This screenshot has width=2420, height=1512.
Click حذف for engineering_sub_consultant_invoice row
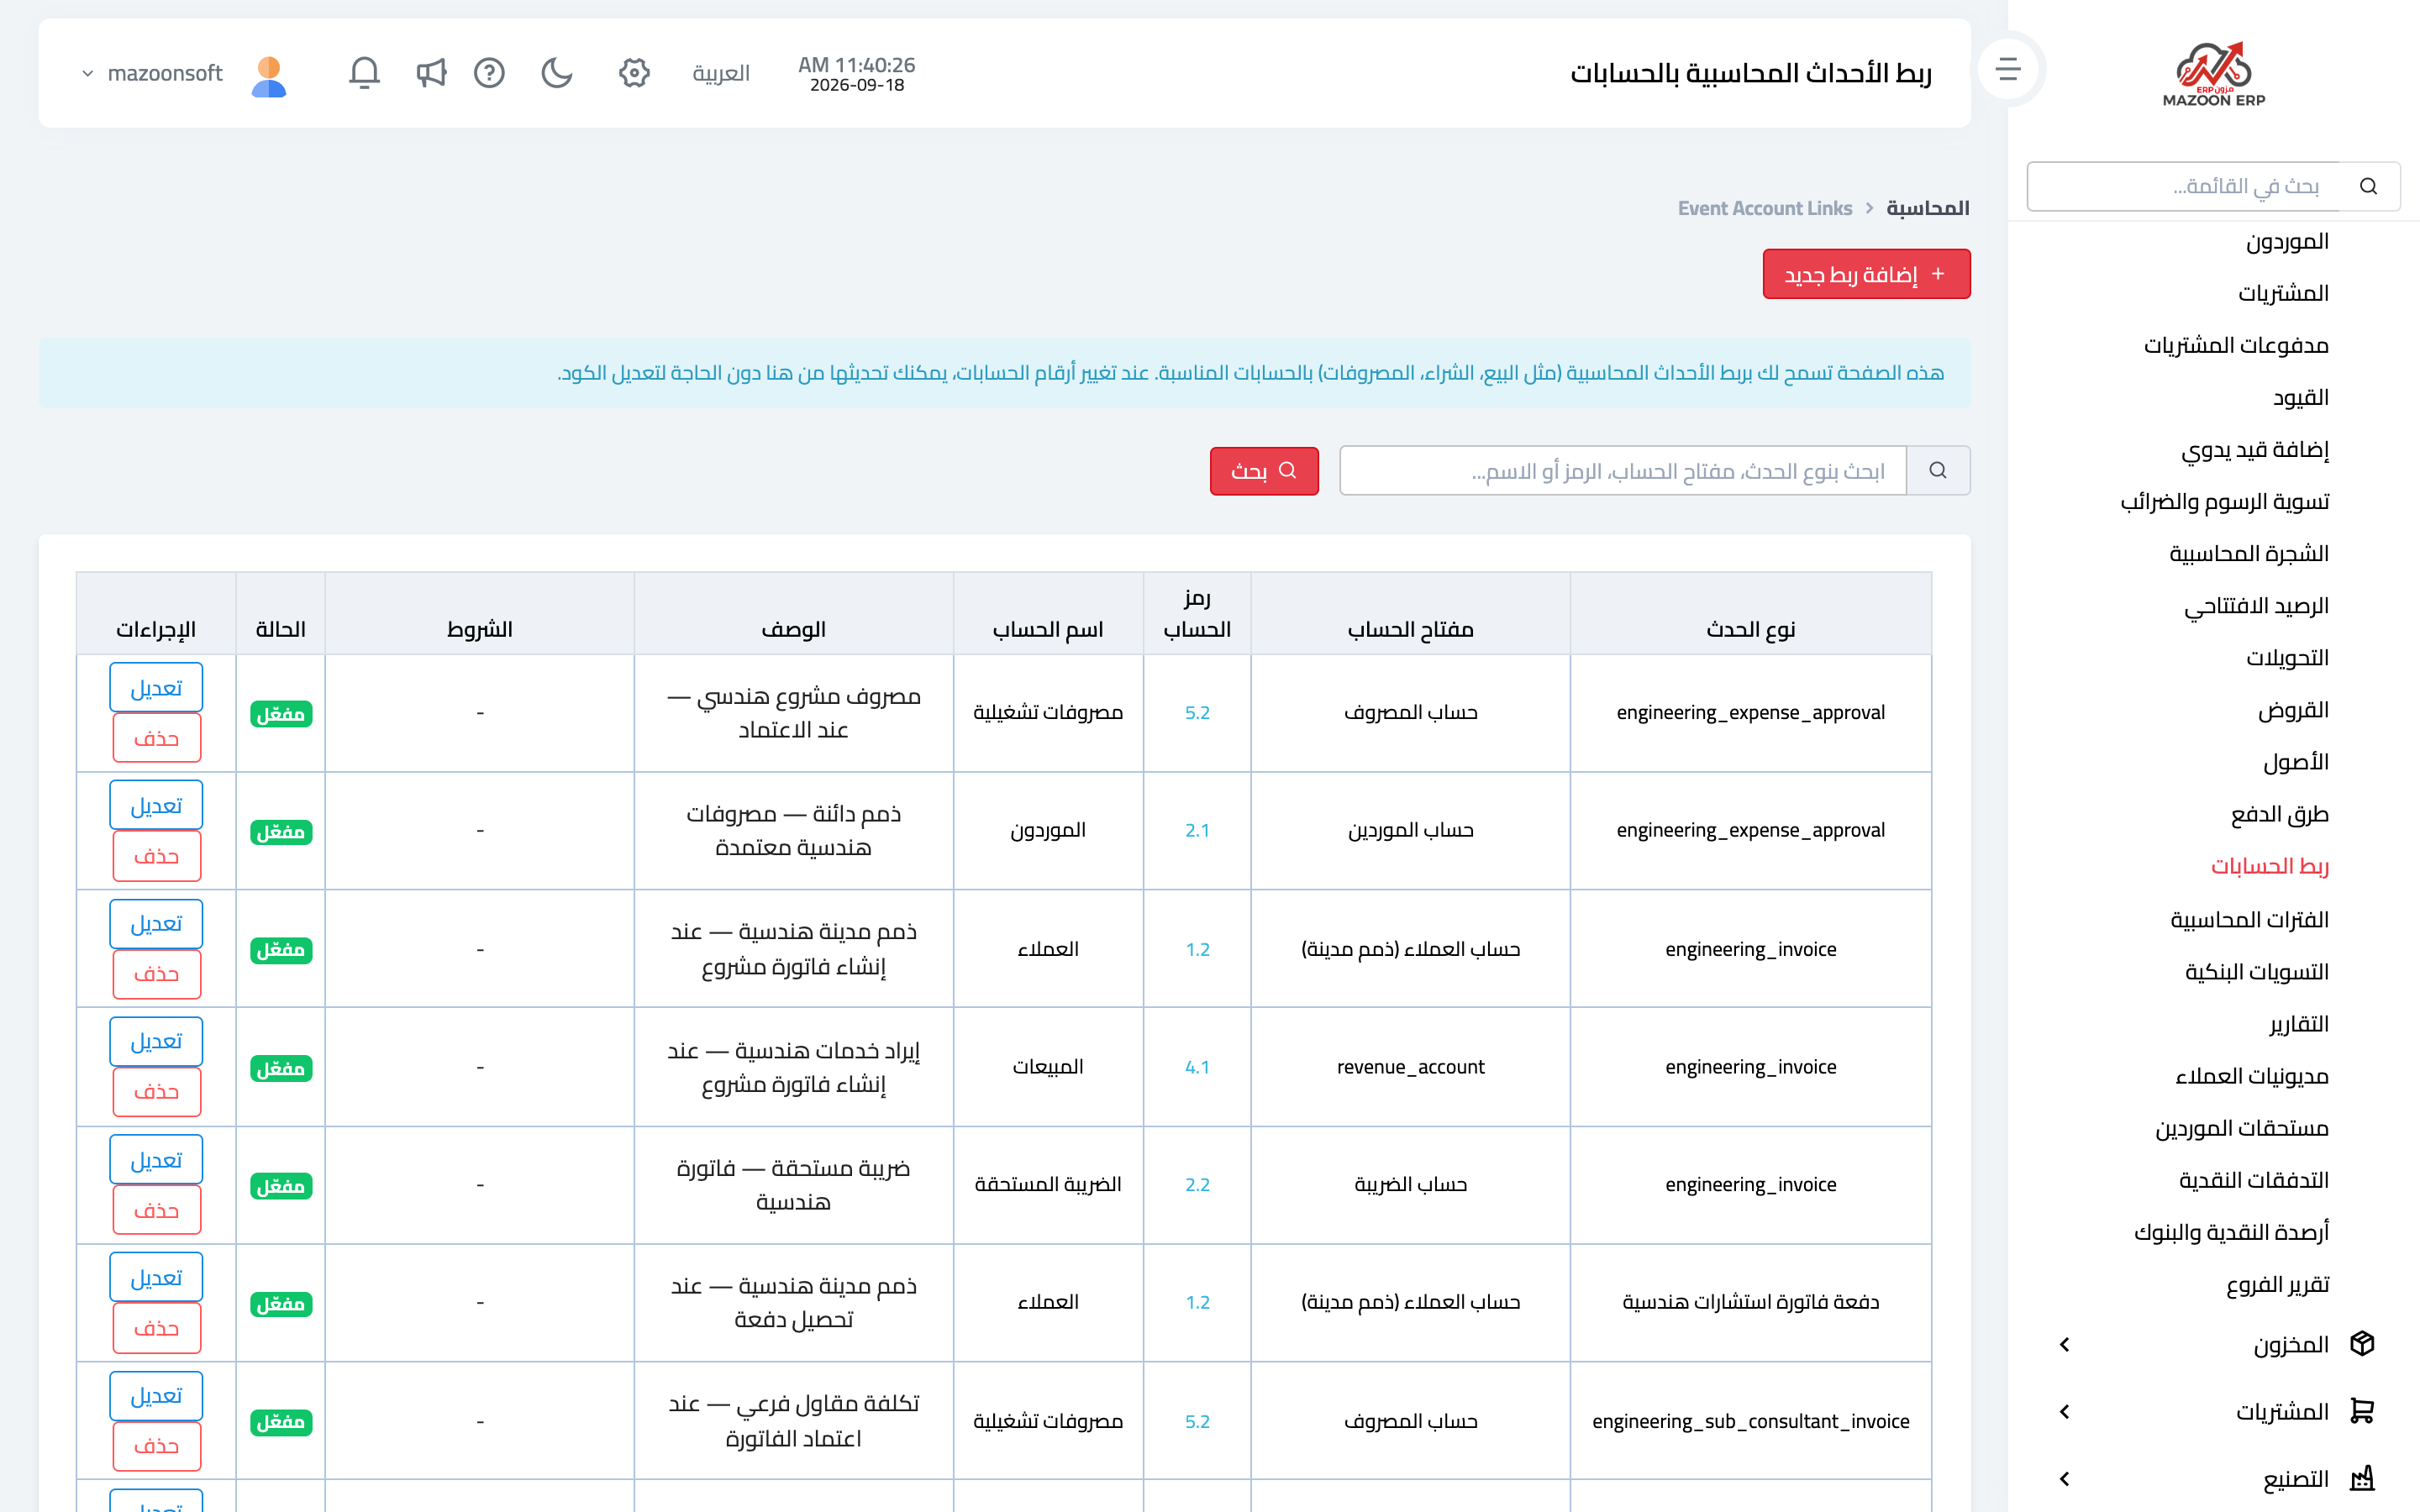pos(156,1446)
